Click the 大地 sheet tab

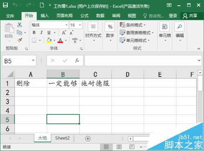click(42, 138)
